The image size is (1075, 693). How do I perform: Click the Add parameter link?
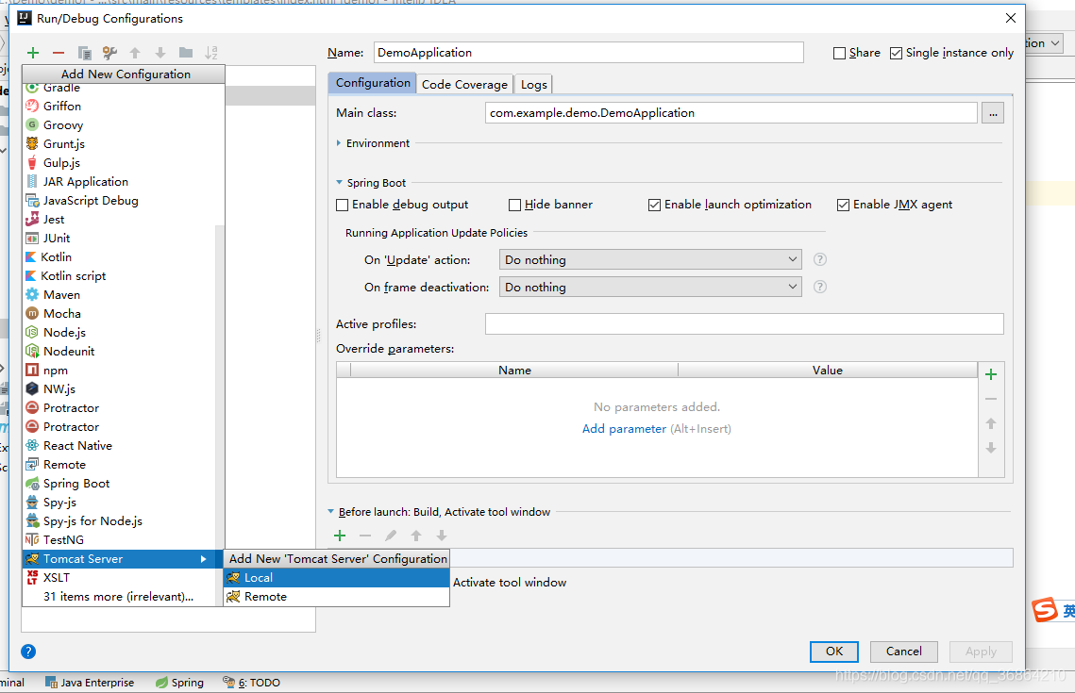click(x=624, y=429)
